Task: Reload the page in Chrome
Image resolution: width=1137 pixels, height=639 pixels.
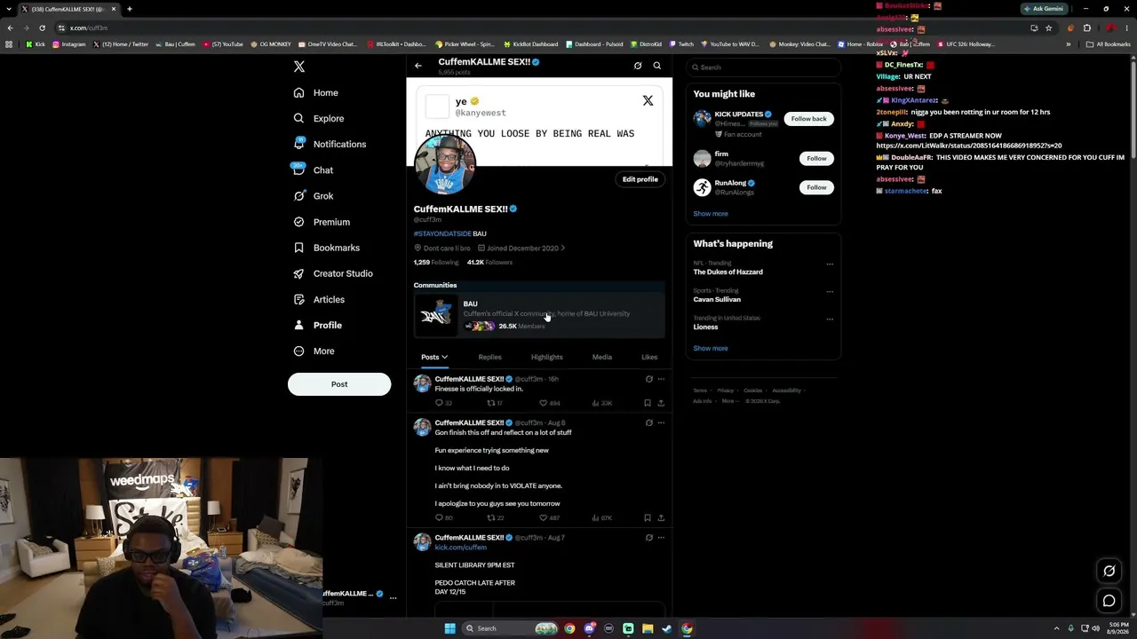Action: pos(42,28)
